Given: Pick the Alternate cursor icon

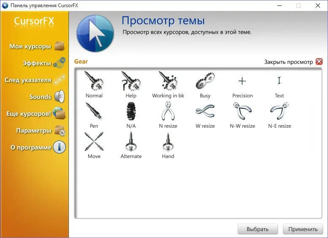Looking at the screenshot, I should click(x=131, y=142).
